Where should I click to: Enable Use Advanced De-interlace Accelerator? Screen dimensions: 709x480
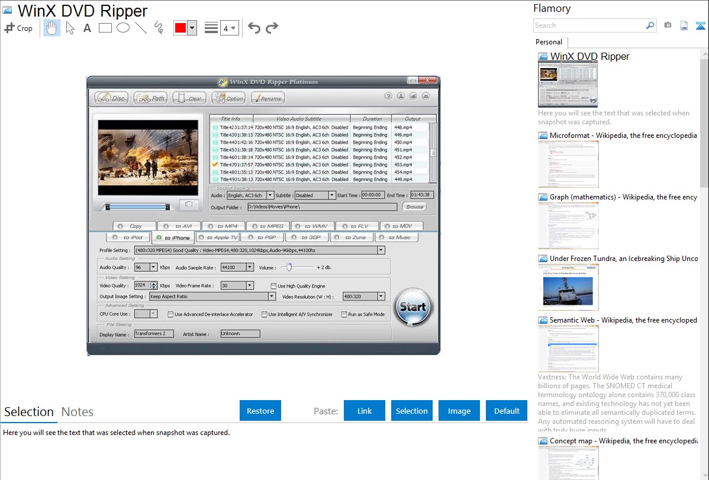pyautogui.click(x=170, y=314)
